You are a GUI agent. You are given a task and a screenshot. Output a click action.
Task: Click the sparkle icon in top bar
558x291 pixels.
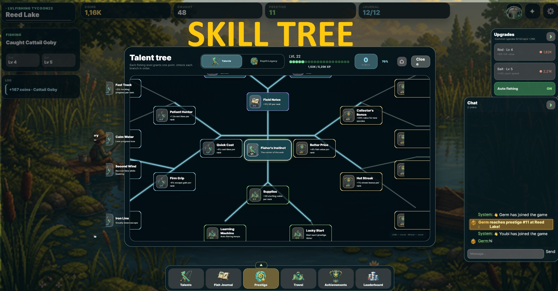[x=532, y=11]
